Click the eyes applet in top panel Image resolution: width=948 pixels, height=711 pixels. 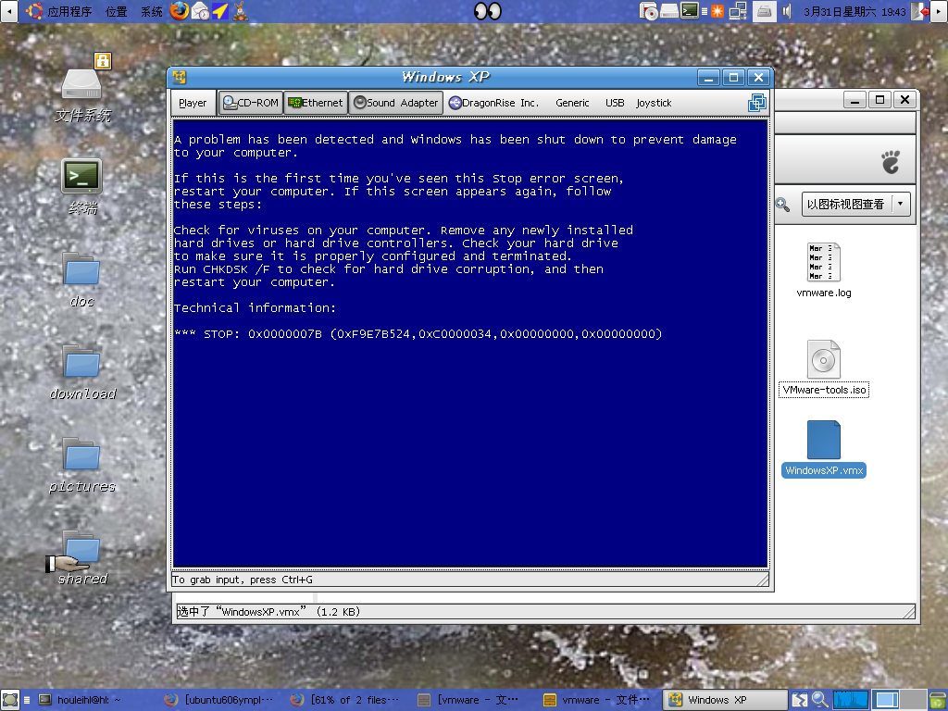point(487,11)
